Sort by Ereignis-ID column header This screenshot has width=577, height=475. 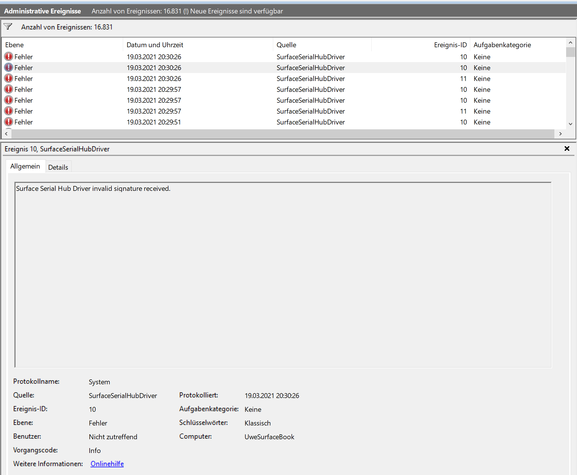click(x=421, y=45)
